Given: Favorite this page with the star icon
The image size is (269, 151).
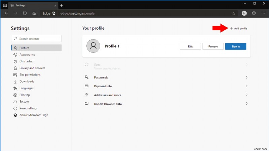Looking at the screenshot, I should 233,13.
